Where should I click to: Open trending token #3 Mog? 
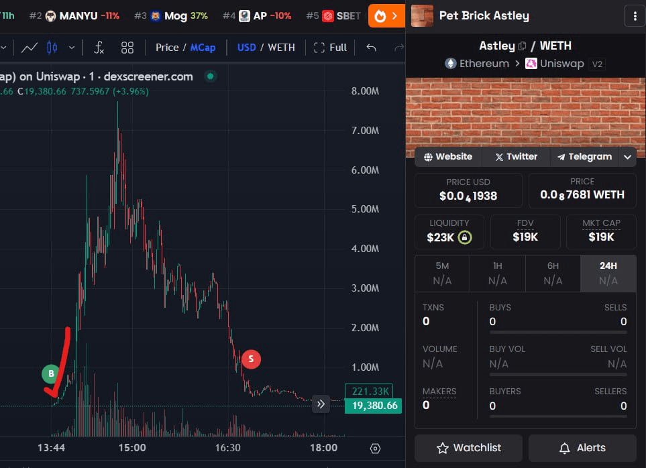point(171,16)
